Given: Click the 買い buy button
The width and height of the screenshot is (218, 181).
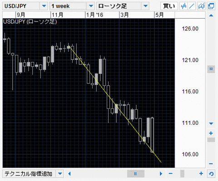Looking at the screenshot, I should (169, 6).
